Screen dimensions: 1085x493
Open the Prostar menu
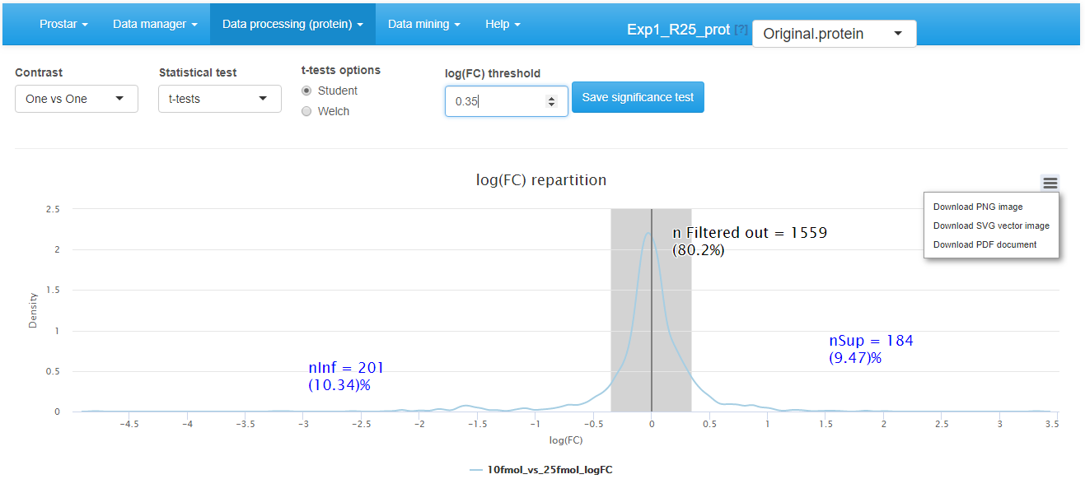coord(63,24)
